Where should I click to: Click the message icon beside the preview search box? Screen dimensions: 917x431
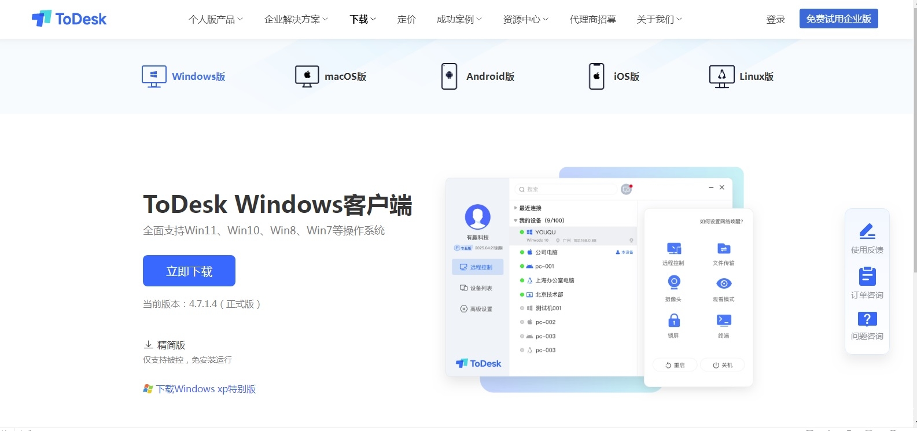tap(626, 189)
